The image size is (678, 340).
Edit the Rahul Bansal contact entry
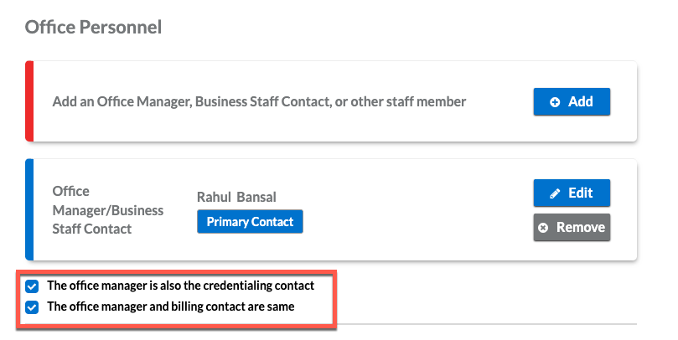coord(572,193)
